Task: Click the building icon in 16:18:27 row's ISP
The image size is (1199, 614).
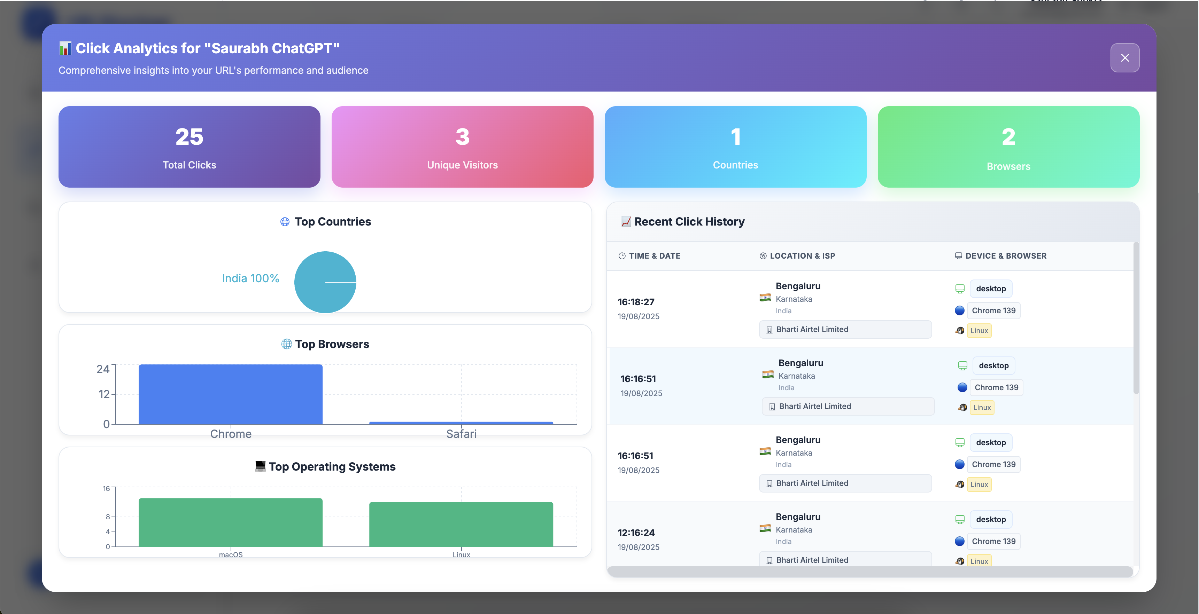Action: [x=769, y=330]
